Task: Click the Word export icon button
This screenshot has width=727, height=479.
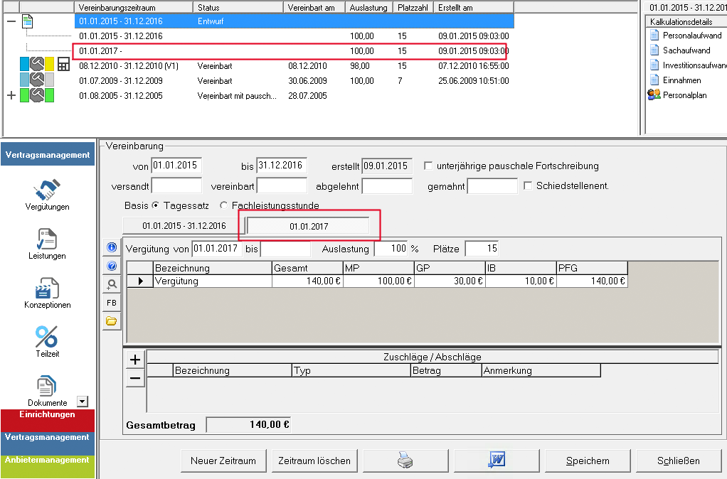Action: coord(497,461)
